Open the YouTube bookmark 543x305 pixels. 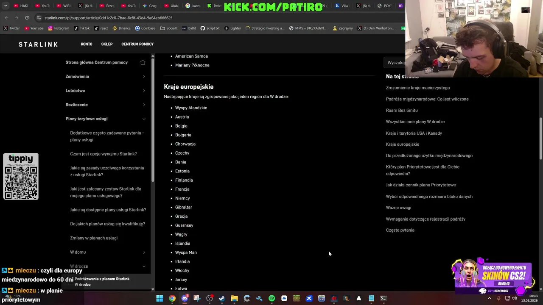(x=34, y=28)
